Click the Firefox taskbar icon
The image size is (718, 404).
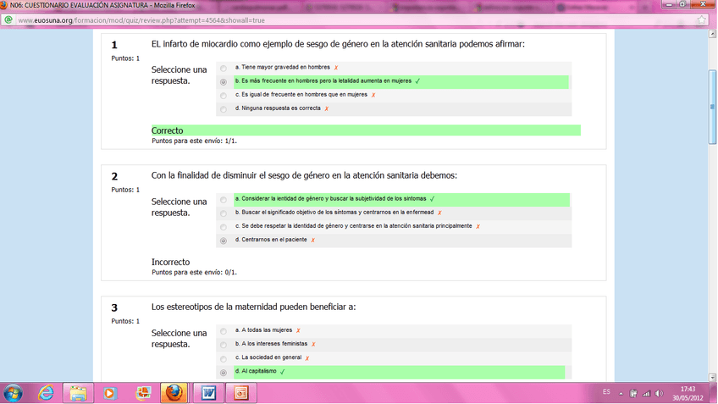174,393
